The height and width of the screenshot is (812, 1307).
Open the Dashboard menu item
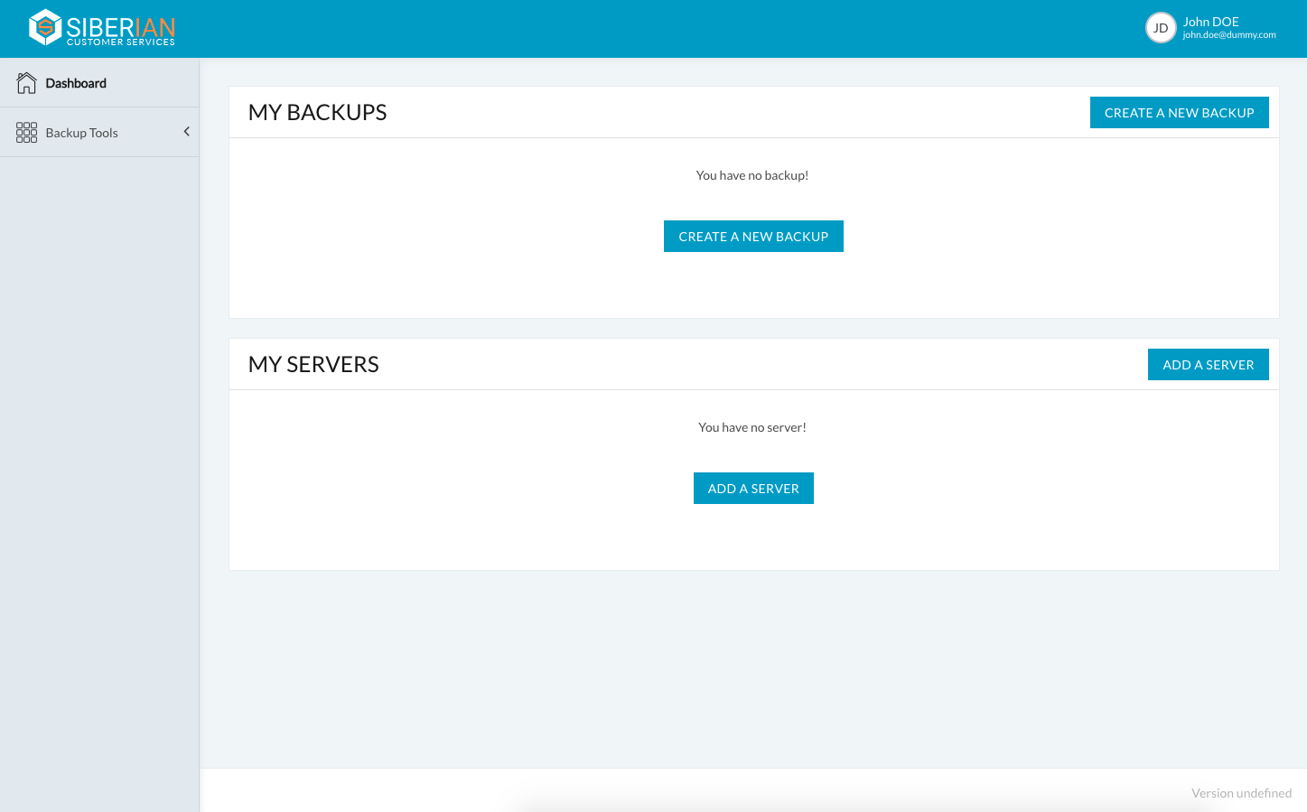pos(76,83)
